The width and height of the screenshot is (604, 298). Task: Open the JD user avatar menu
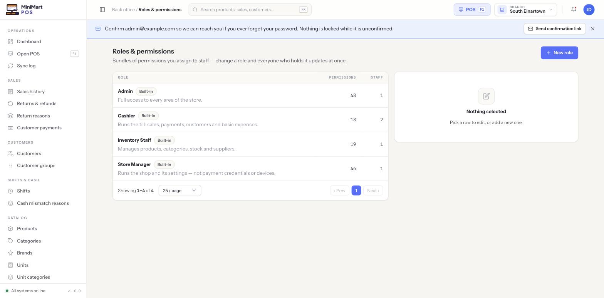pos(589,10)
